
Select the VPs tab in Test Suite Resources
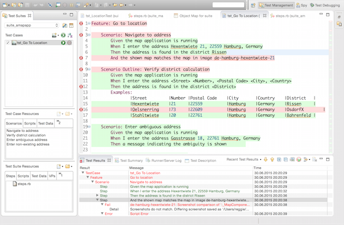[x=52, y=176]
